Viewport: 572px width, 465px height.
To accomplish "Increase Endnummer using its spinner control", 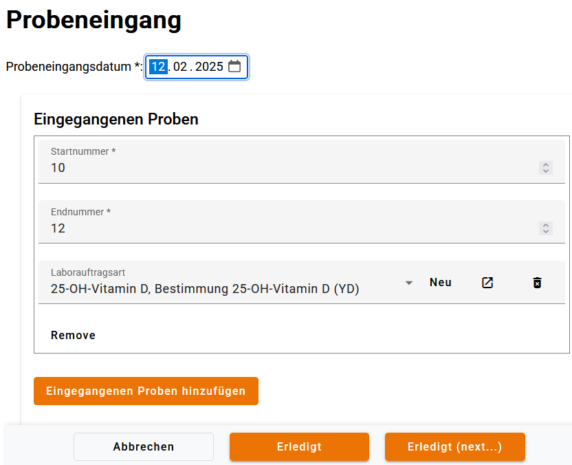I will (545, 225).
